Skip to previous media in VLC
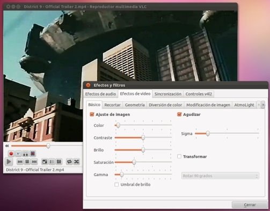The image size is (270, 211). (20, 162)
